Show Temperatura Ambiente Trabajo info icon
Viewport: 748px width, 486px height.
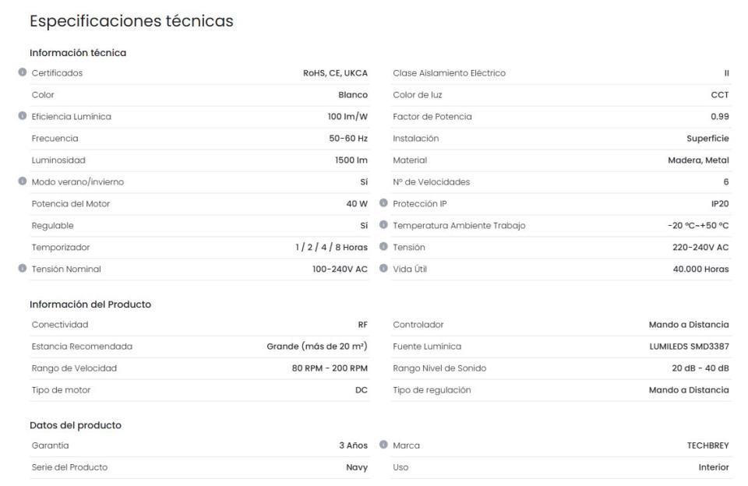(x=383, y=224)
